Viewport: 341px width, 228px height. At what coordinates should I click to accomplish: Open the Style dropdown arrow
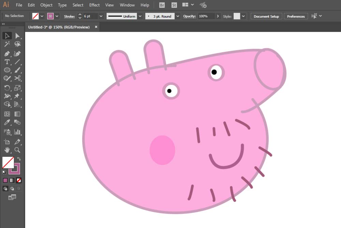click(243, 16)
